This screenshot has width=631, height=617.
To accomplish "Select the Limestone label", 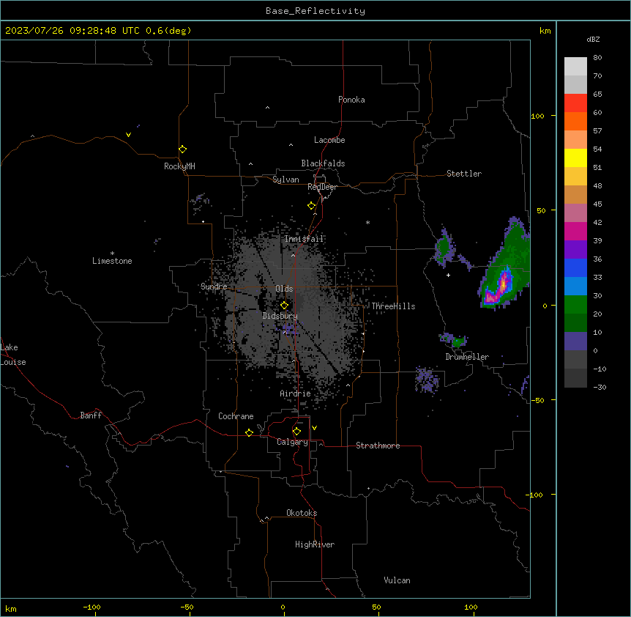I will coord(112,261).
